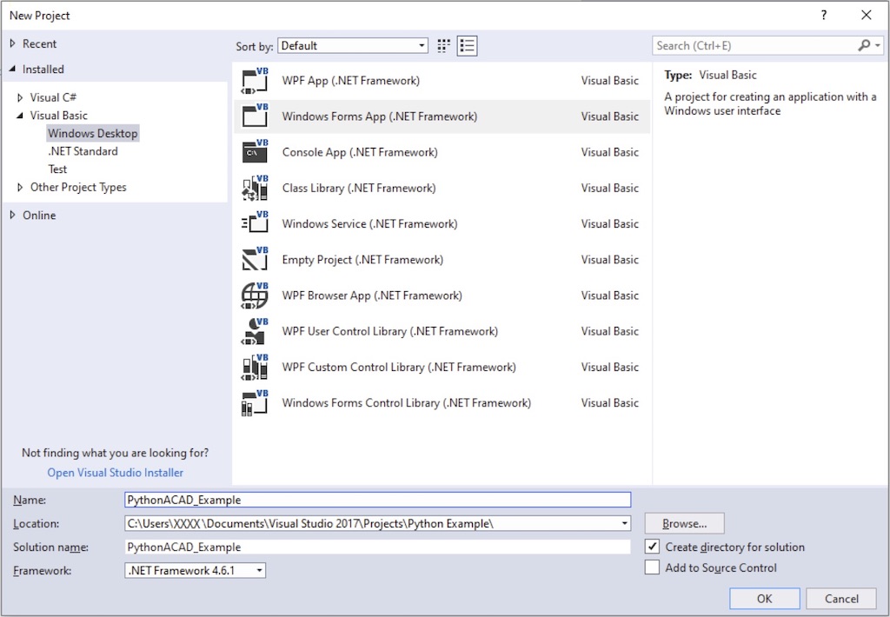The image size is (890, 617).
Task: Expand Other Project Types node
Action: pos(20,188)
